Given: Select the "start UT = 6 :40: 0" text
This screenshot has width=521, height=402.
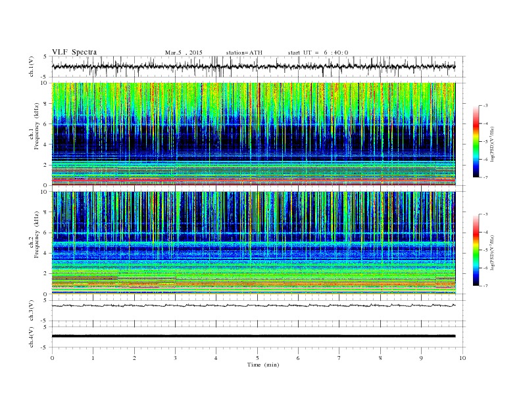Looking at the screenshot, I should (318, 53).
